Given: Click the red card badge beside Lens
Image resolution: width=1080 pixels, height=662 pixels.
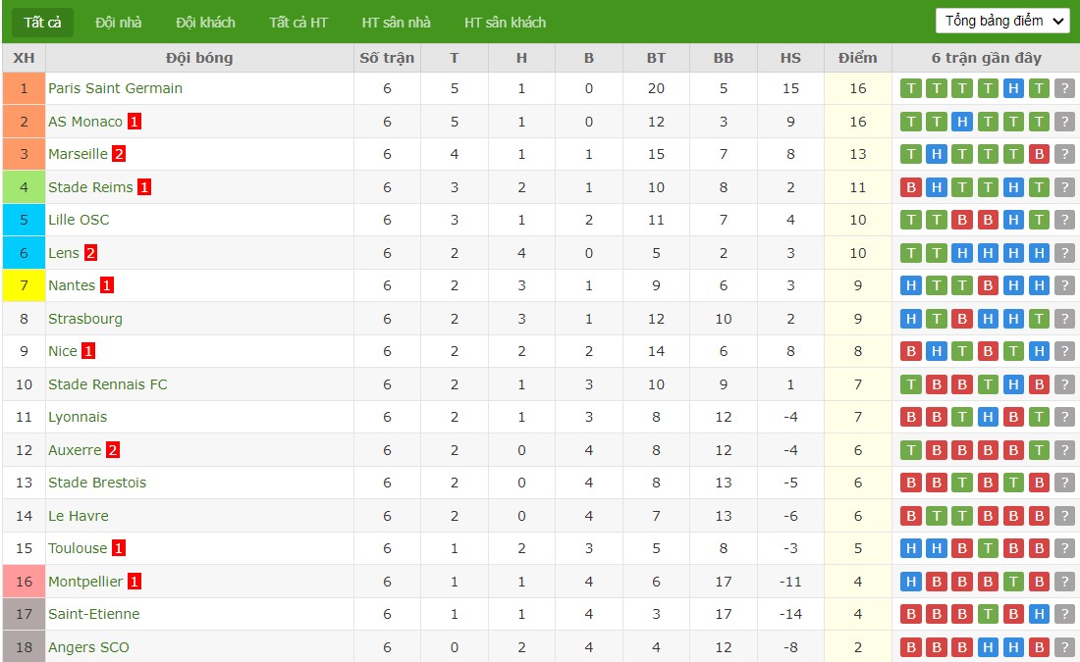Looking at the screenshot, I should (x=90, y=253).
